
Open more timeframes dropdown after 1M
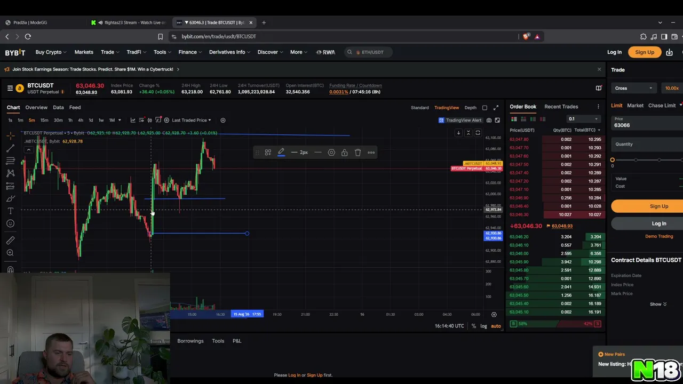point(119,120)
